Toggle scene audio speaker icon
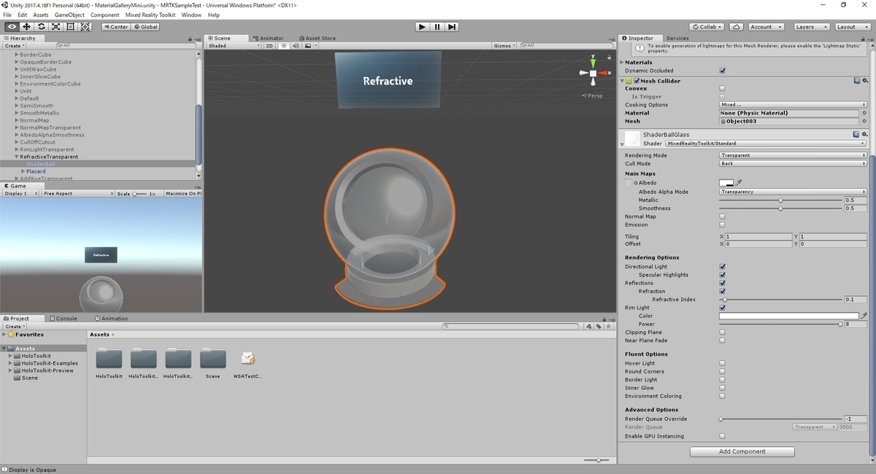 pos(296,45)
